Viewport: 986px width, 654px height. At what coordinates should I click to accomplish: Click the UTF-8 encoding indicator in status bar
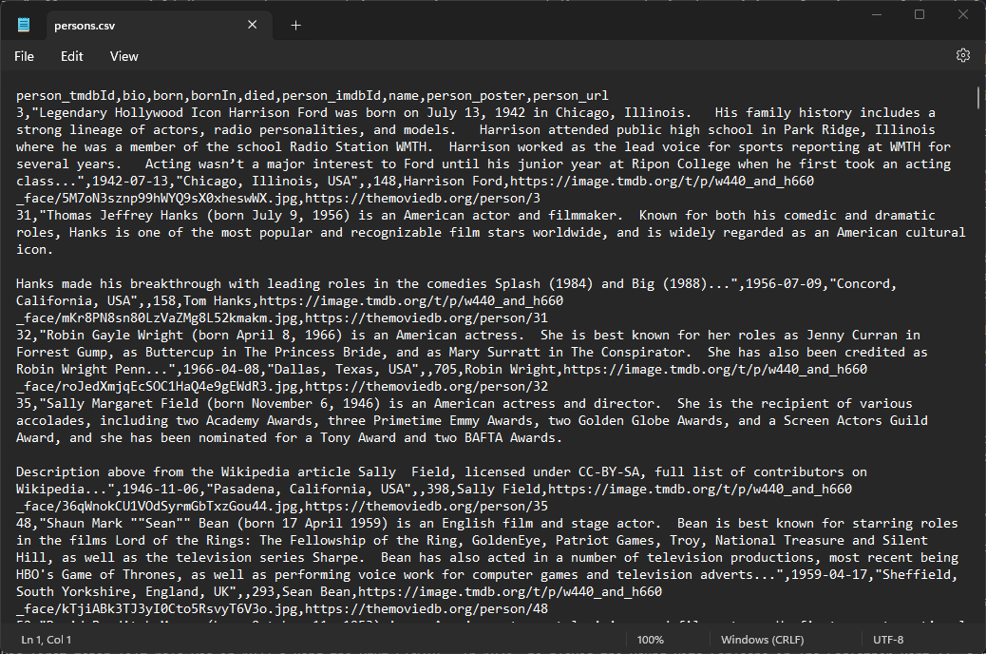tap(887, 639)
